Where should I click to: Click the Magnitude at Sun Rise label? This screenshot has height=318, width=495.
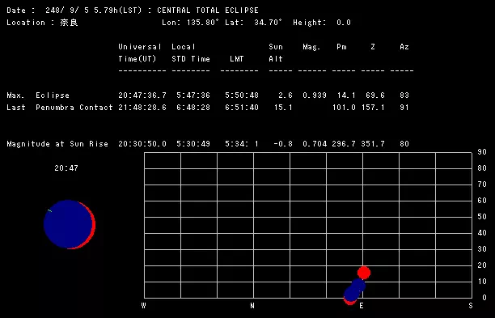57,144
